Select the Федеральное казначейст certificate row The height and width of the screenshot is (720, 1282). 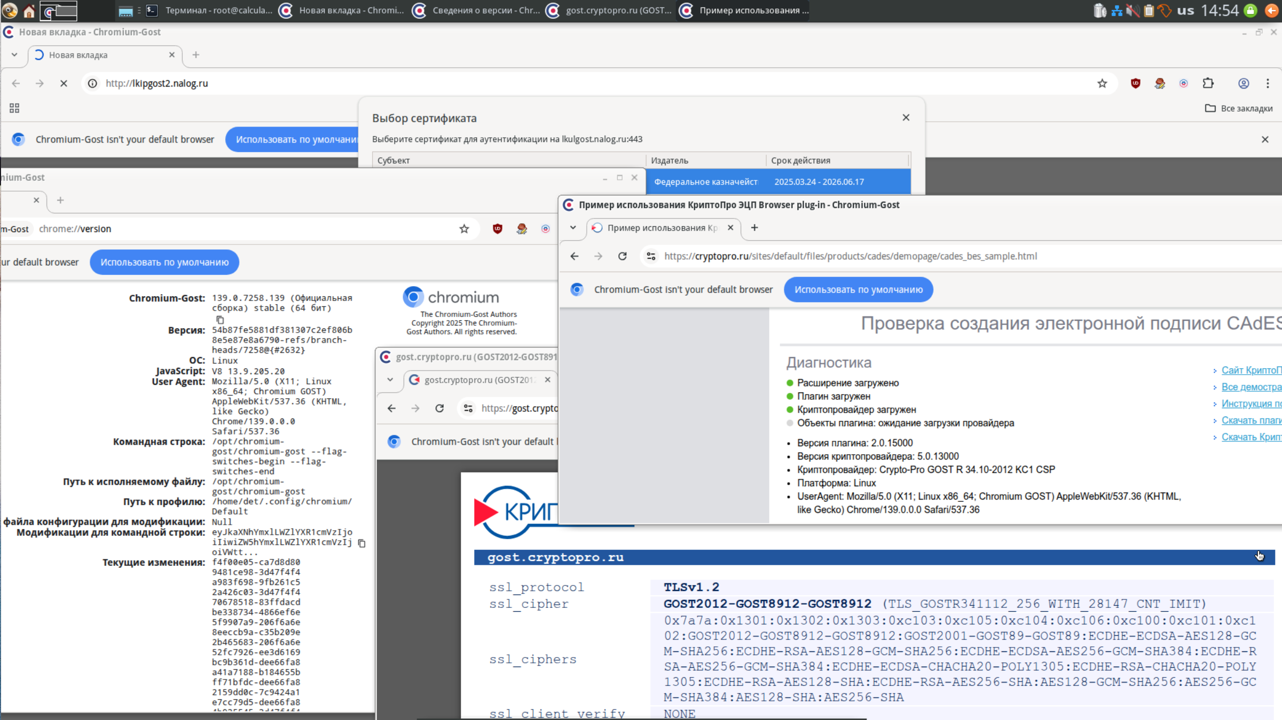pos(778,182)
